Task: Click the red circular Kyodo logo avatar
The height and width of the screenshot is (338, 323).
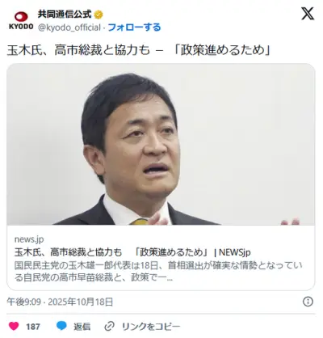Action: click(21, 17)
